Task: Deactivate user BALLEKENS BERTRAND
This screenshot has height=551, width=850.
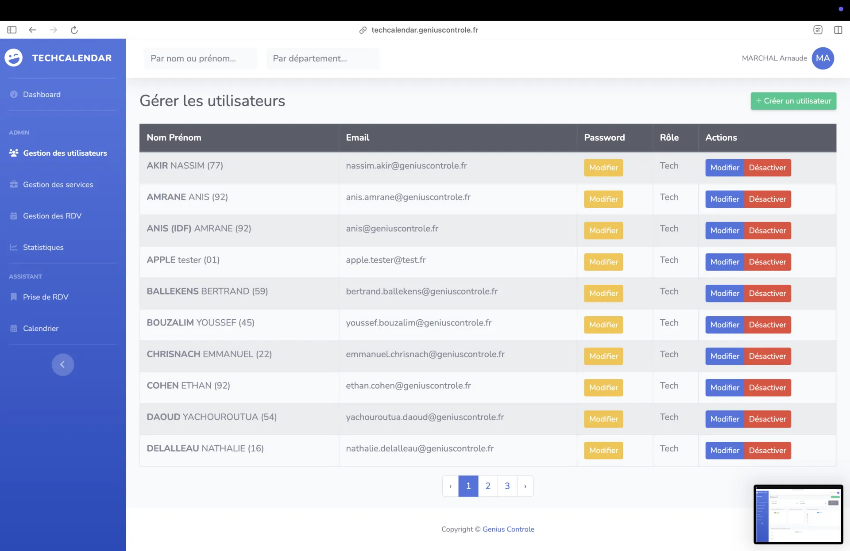Action: point(767,293)
